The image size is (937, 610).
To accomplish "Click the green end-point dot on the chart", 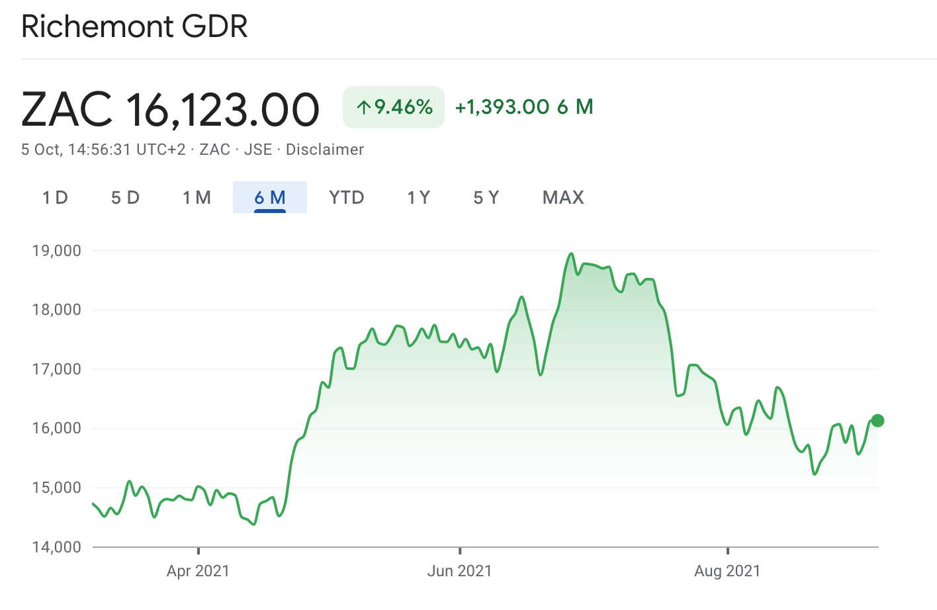I will tap(877, 421).
